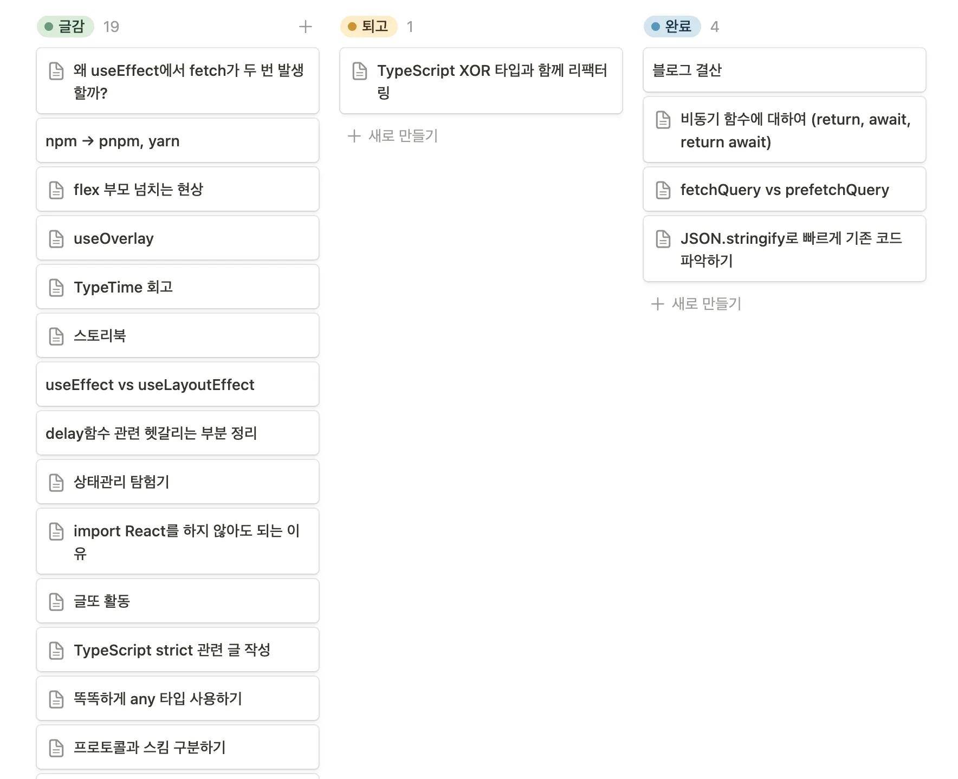Click the plus icon beside 새로 만들기 under 퇴고

[x=354, y=137]
